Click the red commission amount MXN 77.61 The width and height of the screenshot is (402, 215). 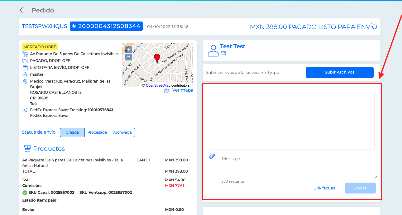click(x=175, y=186)
